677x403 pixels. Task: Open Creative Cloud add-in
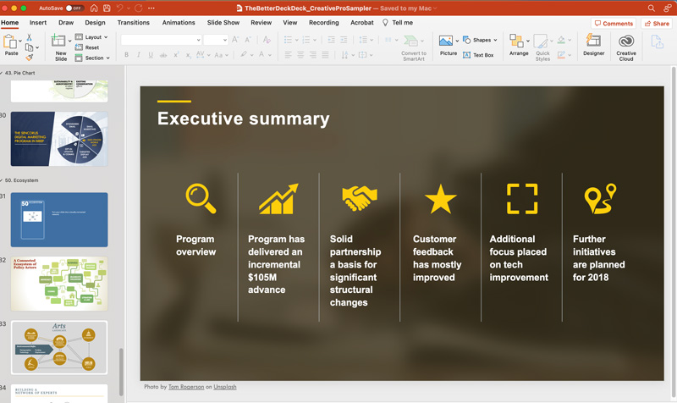pos(626,47)
